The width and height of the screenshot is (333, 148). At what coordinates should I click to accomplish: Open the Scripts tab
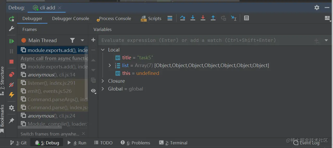pyautogui.click(x=151, y=18)
